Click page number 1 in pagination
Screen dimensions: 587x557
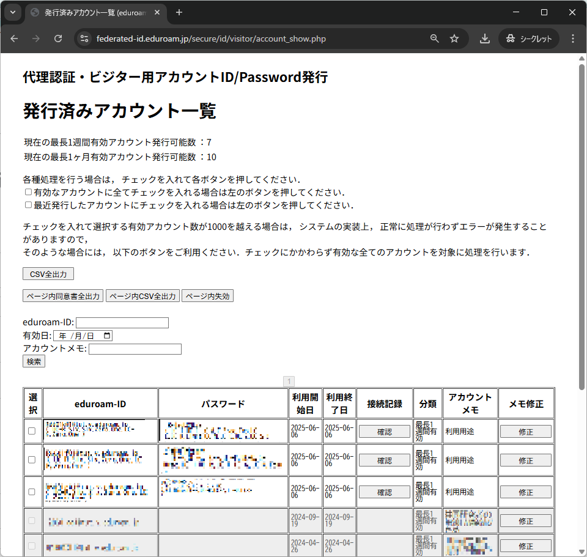pyautogui.click(x=289, y=381)
